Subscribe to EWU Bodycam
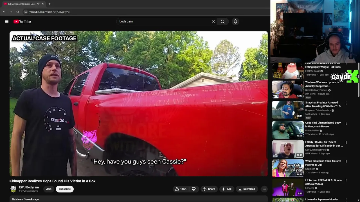Viewport: 360px width, 202px height. 65,189
